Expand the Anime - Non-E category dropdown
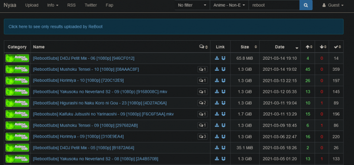This screenshot has width=354, height=165. tap(229, 5)
